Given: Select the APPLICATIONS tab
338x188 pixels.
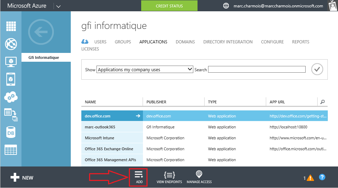Looking at the screenshot, I should pos(153,42).
